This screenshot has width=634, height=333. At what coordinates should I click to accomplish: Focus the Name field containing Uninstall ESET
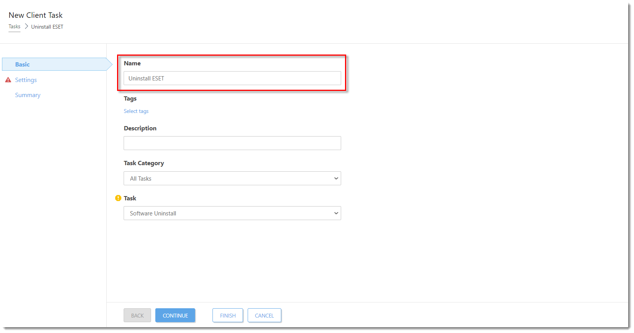pyautogui.click(x=232, y=78)
